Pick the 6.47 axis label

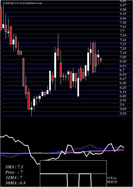point(123,79)
